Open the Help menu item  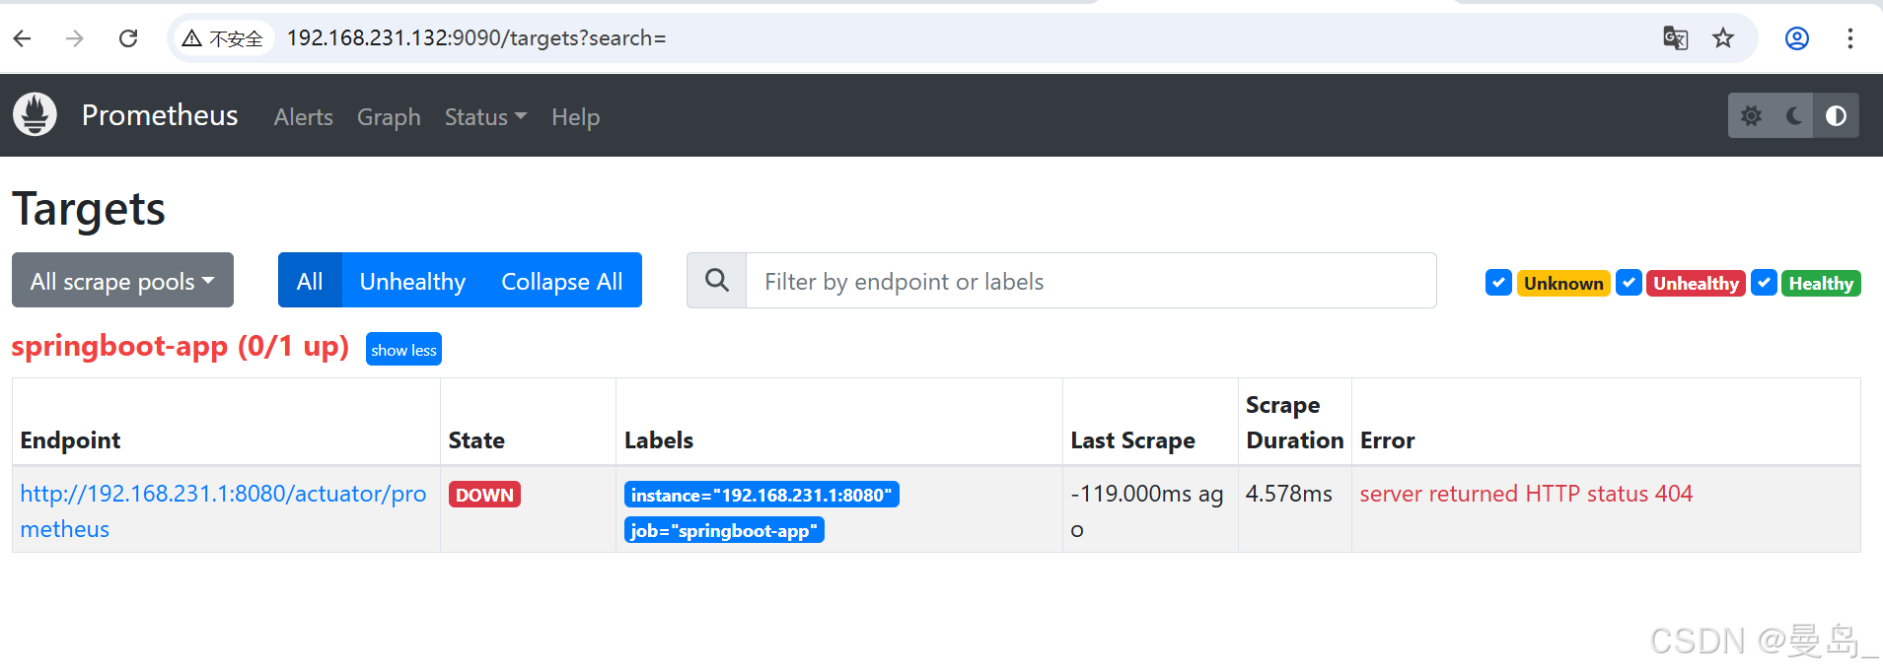click(x=575, y=117)
